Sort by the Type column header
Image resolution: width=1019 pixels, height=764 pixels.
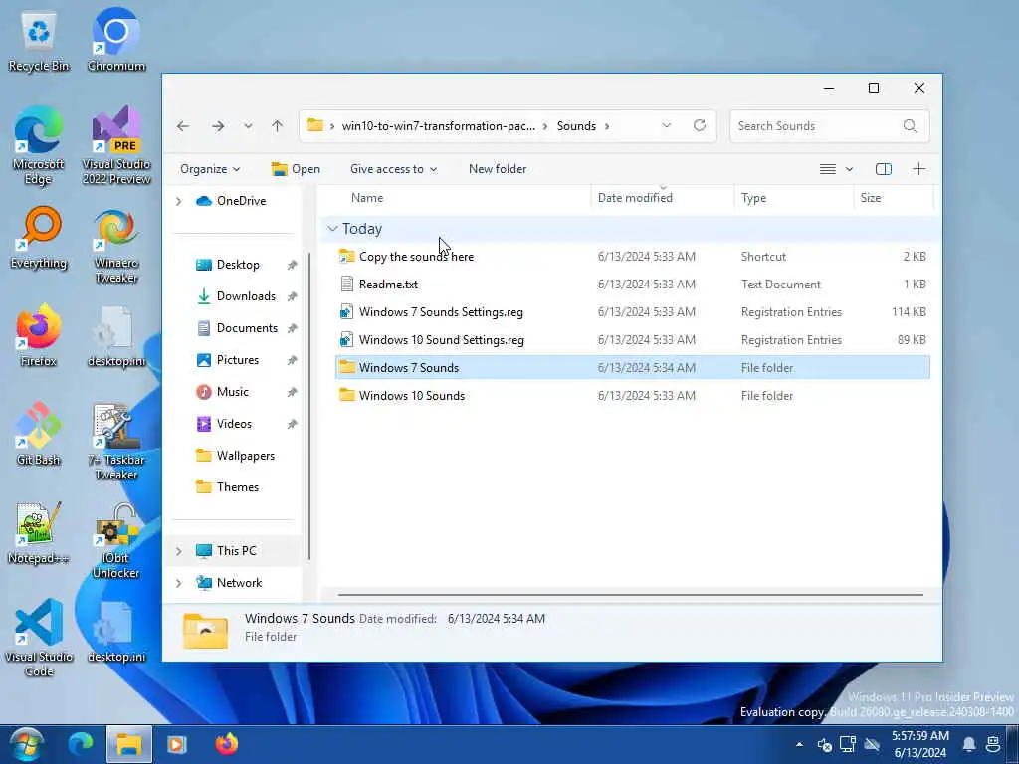point(754,198)
